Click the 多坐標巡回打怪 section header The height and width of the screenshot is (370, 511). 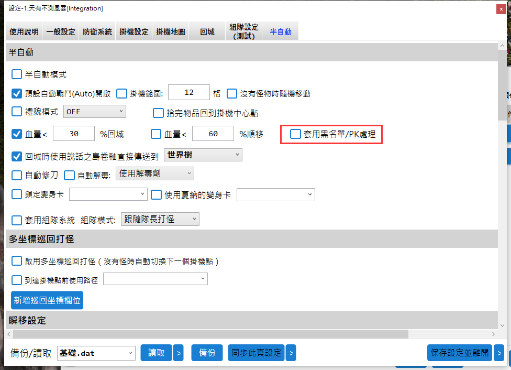(252, 239)
